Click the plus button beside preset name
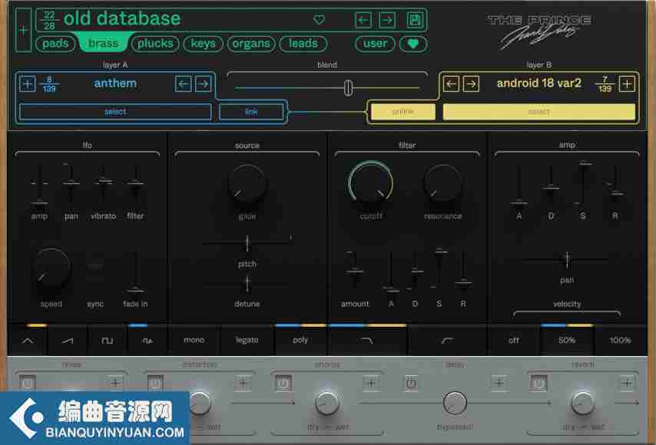This screenshot has width=656, height=445. pyautogui.click(x=23, y=30)
